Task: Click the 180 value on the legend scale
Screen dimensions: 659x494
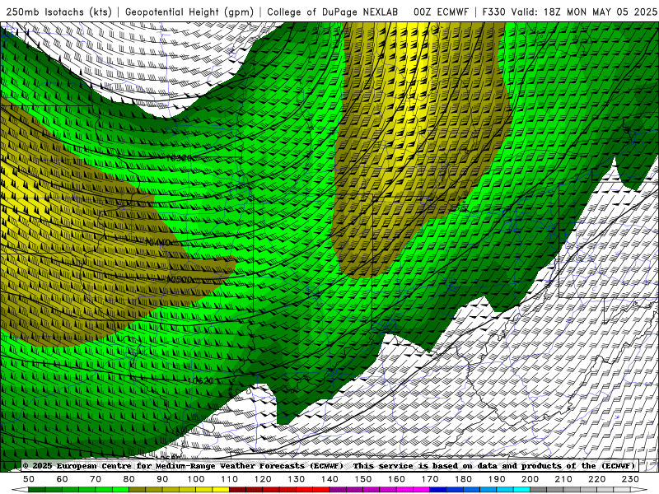Action: pyautogui.click(x=463, y=479)
